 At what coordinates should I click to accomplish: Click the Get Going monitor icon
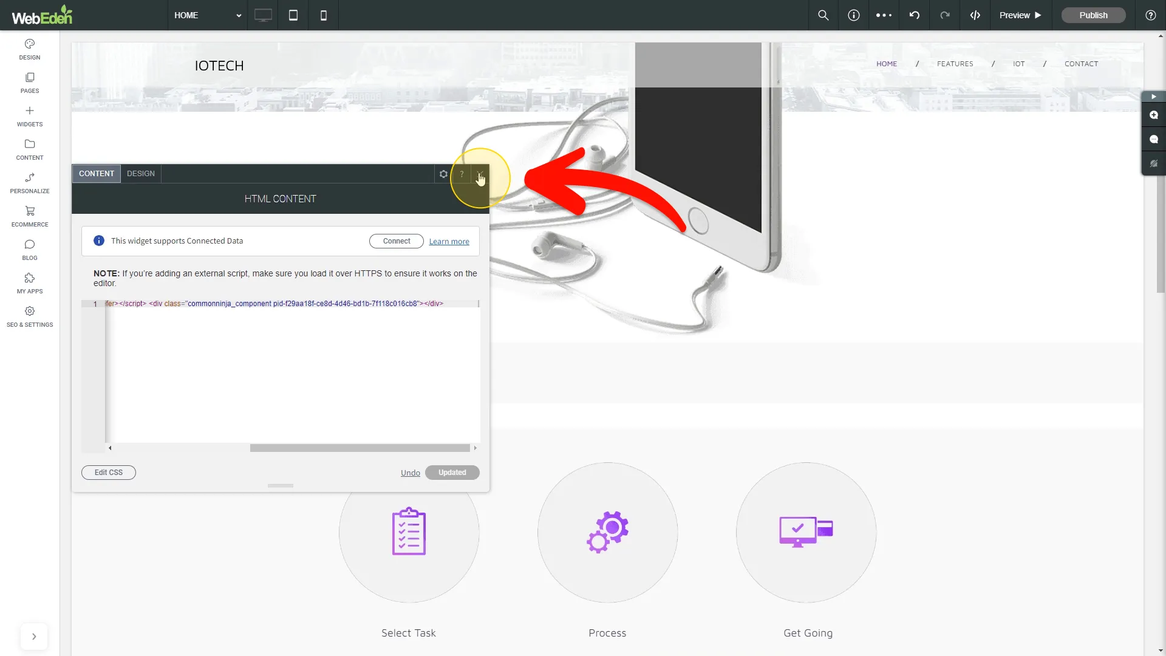click(x=806, y=531)
